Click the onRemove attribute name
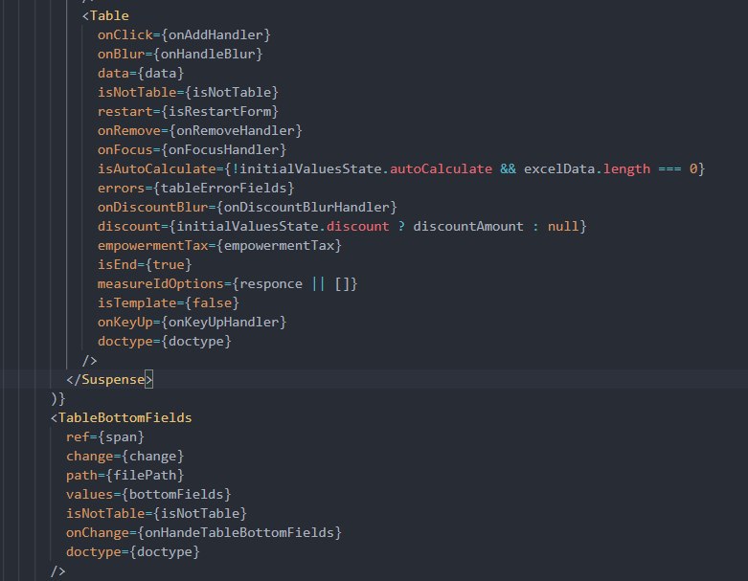Screen dimensions: 748x581 (x=128, y=130)
